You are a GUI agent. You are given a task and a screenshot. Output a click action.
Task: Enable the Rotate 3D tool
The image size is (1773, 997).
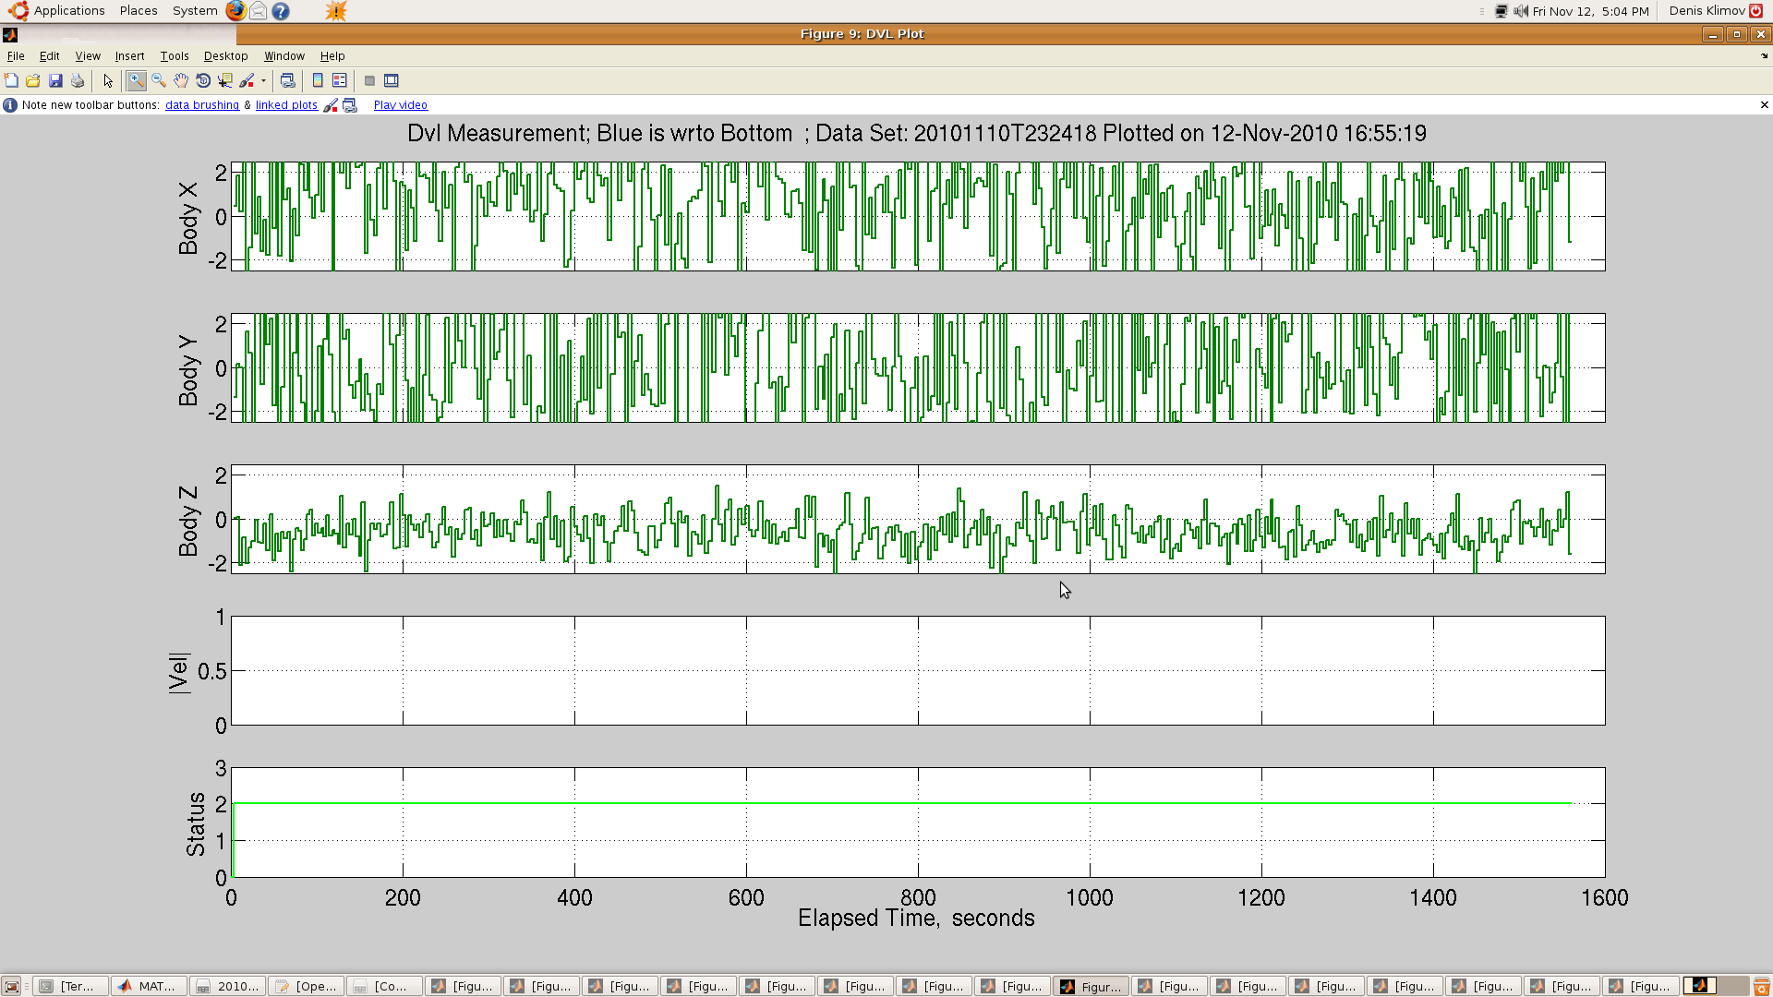(203, 81)
